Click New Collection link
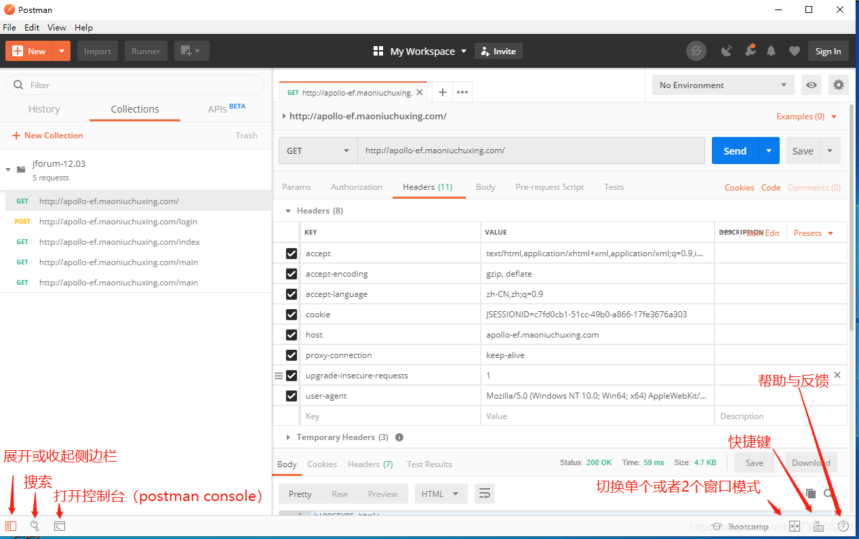The width and height of the screenshot is (859, 539). 47,136
